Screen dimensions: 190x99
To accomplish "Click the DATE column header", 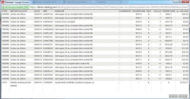I will point(37,11).
